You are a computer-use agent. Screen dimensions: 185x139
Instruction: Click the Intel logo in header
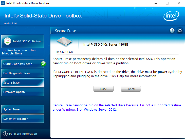[x=171, y=16]
